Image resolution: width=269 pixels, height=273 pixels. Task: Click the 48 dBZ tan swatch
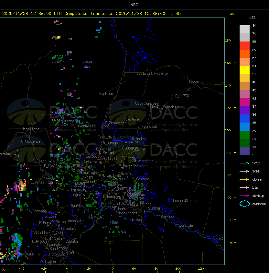[x=244, y=86]
